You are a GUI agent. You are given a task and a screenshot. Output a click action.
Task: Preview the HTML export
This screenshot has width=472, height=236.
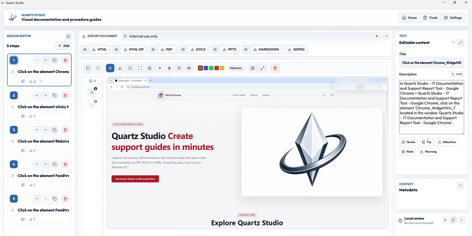pos(85,50)
